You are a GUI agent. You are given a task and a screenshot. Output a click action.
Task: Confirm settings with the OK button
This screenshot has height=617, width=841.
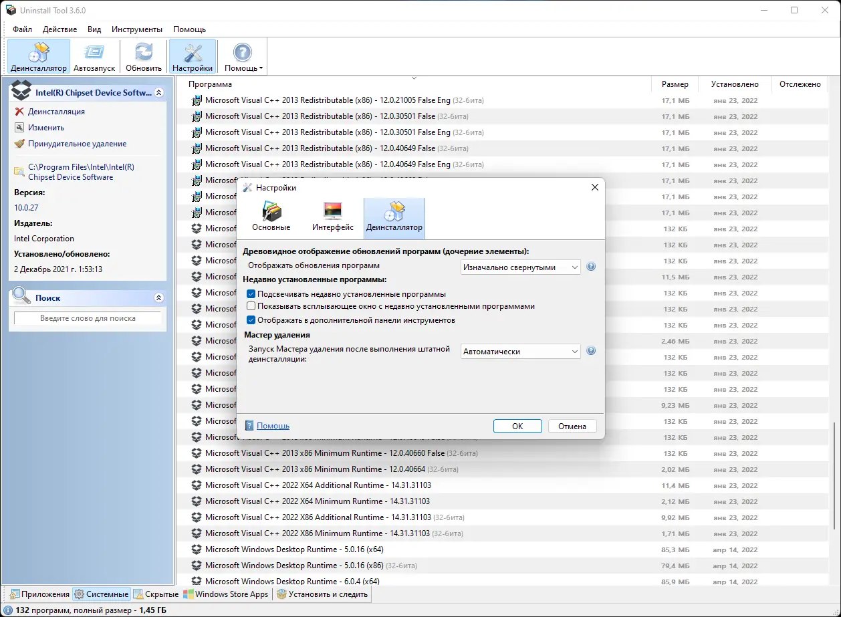517,426
